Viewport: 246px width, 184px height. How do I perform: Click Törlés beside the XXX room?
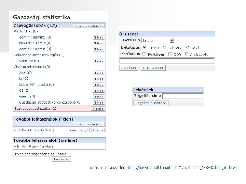[x=98, y=73]
